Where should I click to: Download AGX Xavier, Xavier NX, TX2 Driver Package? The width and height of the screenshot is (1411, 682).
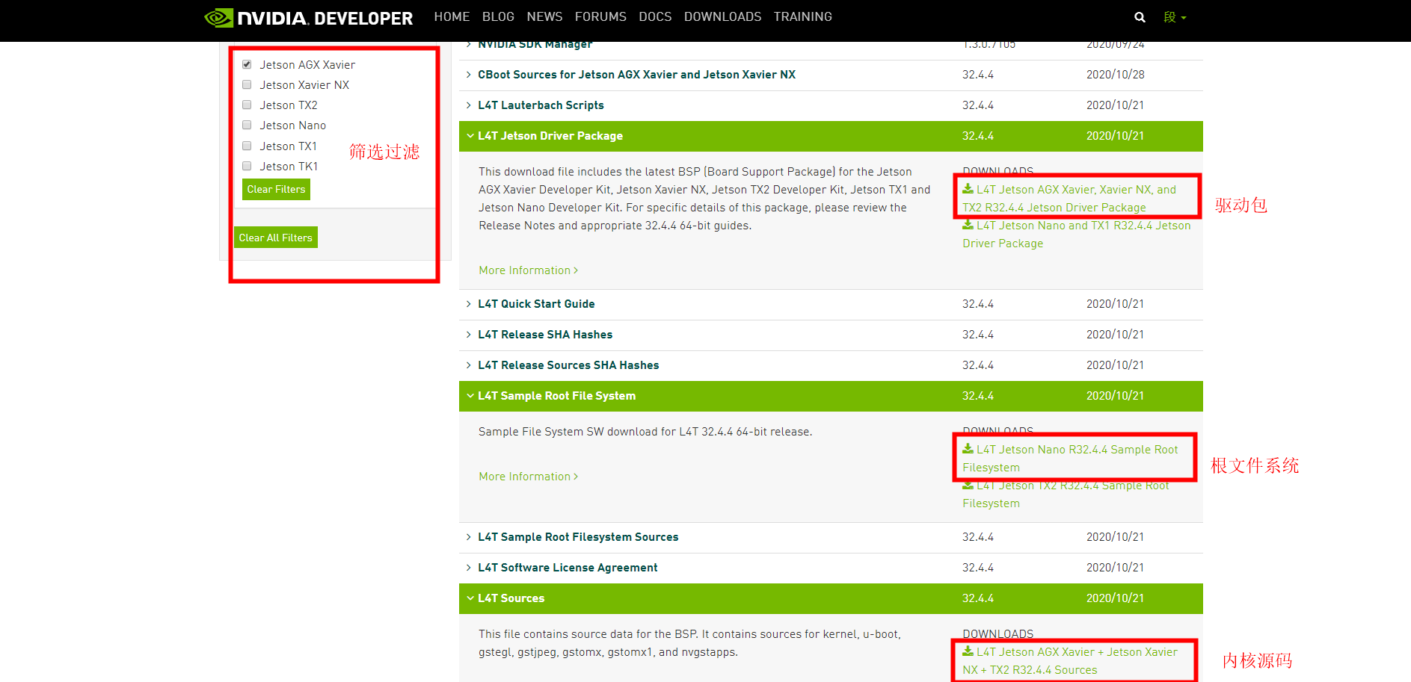point(1069,199)
